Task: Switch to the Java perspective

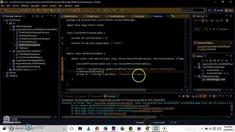Action: [229, 10]
